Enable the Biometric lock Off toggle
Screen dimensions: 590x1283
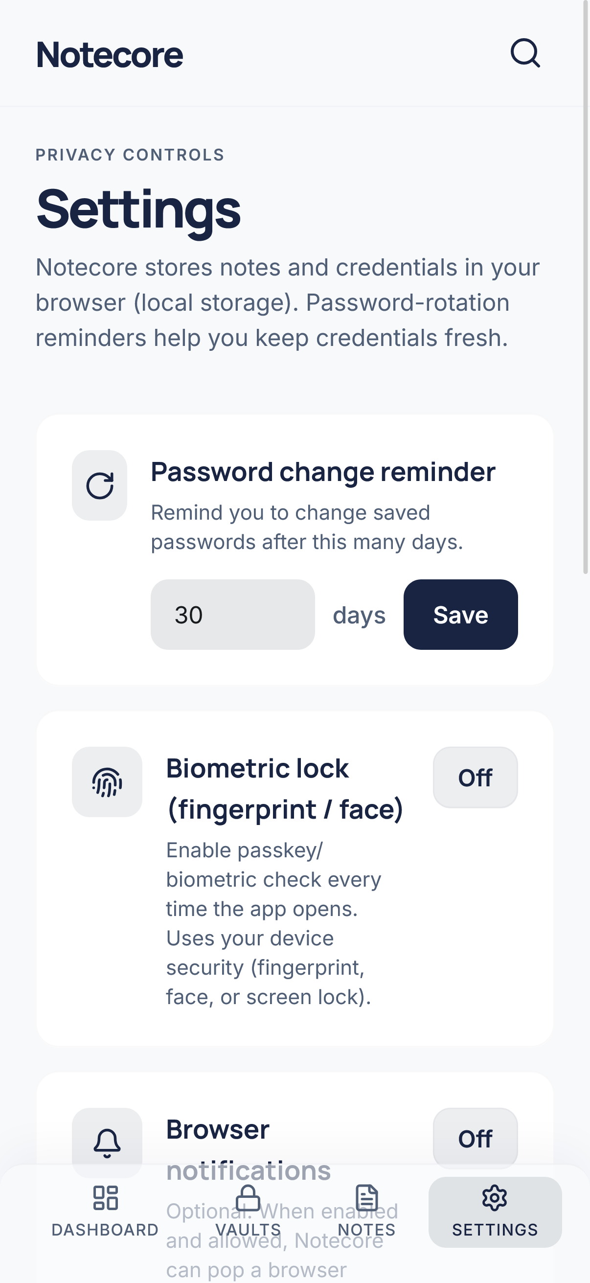click(475, 778)
